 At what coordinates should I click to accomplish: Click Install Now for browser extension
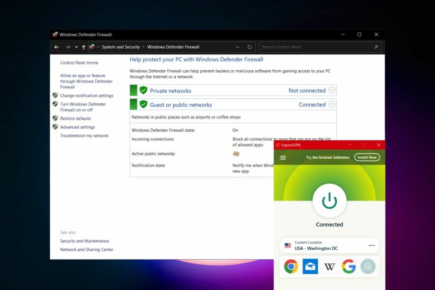coord(367,157)
